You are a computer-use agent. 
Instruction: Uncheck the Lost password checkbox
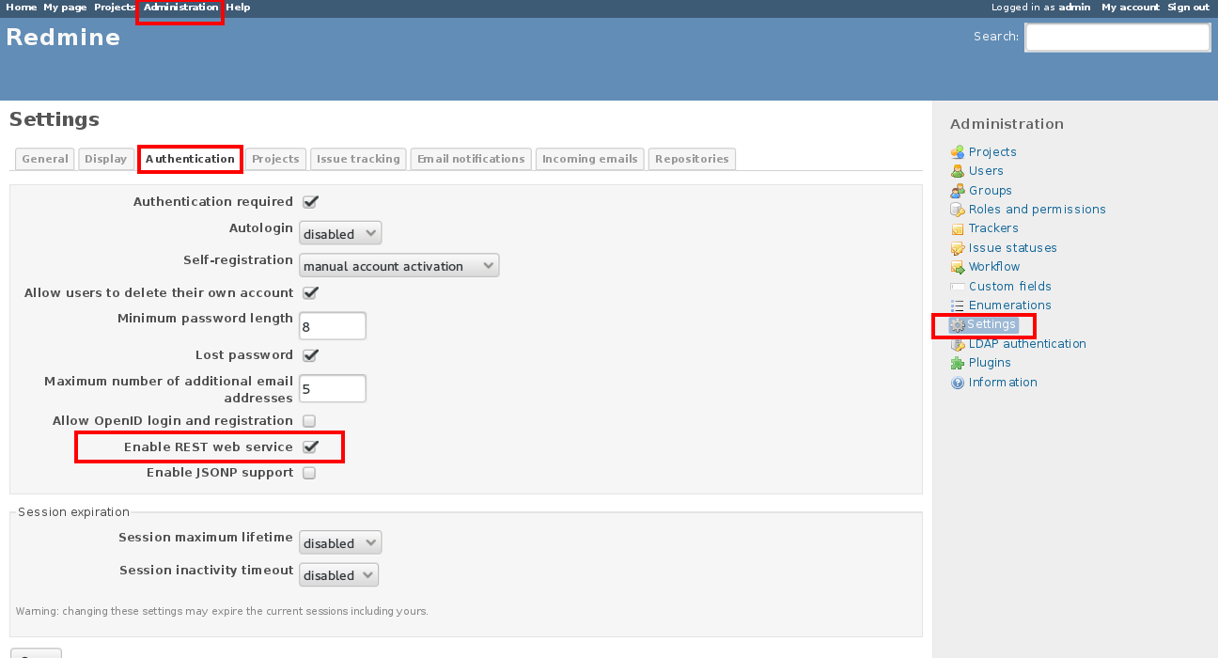(310, 354)
